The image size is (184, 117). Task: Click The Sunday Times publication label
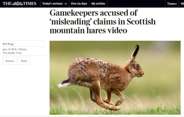pyautogui.click(x=12, y=53)
